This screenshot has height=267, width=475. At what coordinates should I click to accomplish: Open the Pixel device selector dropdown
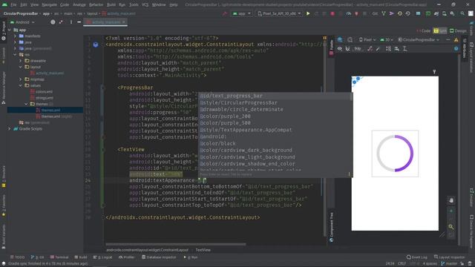point(279,13)
